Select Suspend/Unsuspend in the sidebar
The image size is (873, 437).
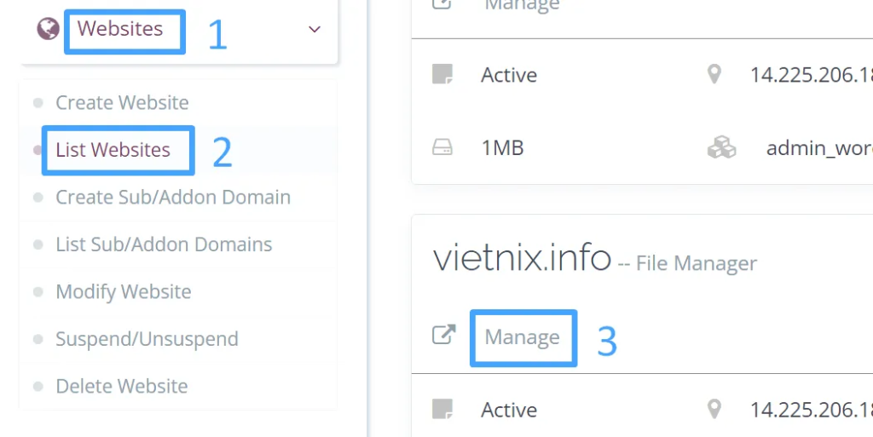coord(147,339)
